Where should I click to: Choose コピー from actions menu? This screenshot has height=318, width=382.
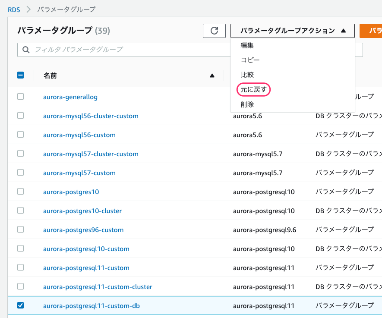pos(250,60)
